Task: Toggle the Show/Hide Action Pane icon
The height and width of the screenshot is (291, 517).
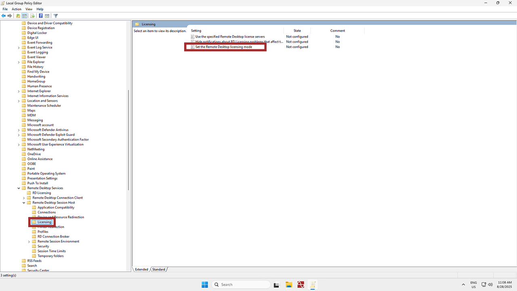Action: pyautogui.click(x=47, y=16)
